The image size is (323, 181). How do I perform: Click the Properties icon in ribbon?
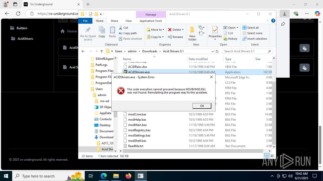(215, 30)
